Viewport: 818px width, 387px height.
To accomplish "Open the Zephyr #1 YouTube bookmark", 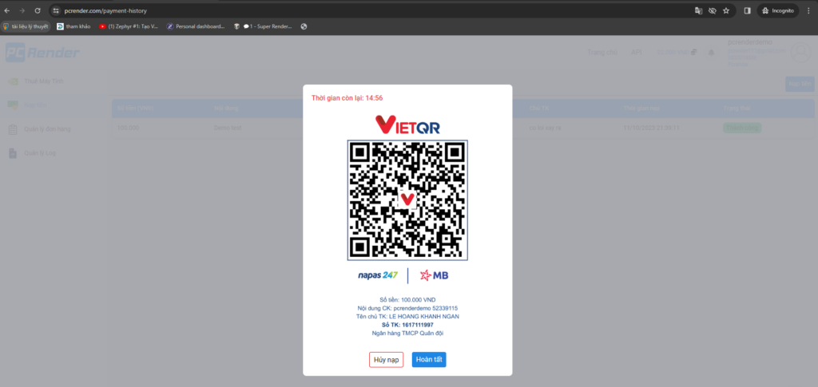I will (x=129, y=26).
